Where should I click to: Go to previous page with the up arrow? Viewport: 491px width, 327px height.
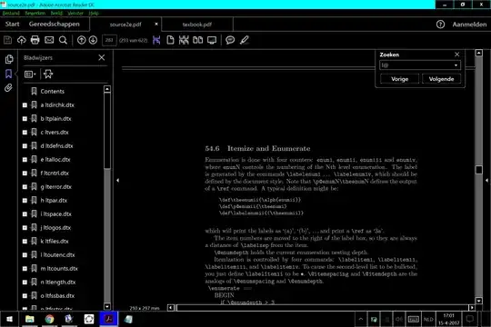82,40
